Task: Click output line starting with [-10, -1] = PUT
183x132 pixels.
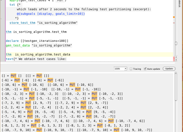Action: tap(51, 89)
